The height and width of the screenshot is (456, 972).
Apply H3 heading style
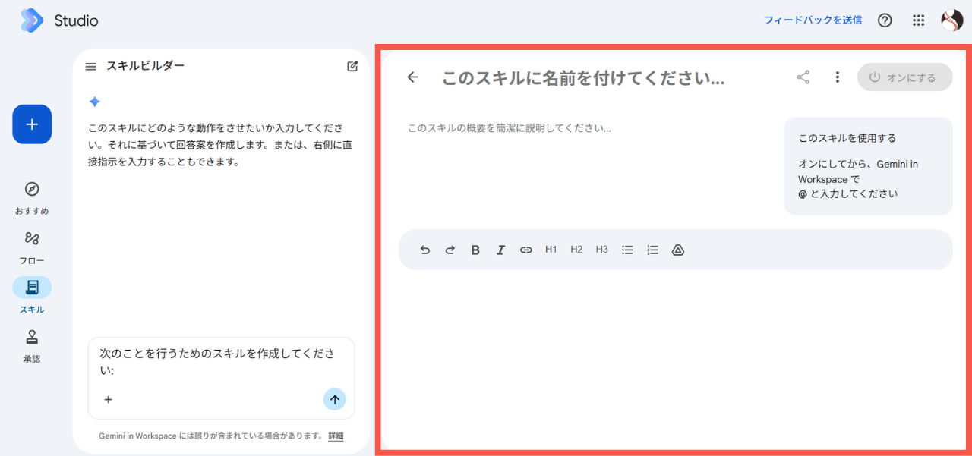point(602,250)
